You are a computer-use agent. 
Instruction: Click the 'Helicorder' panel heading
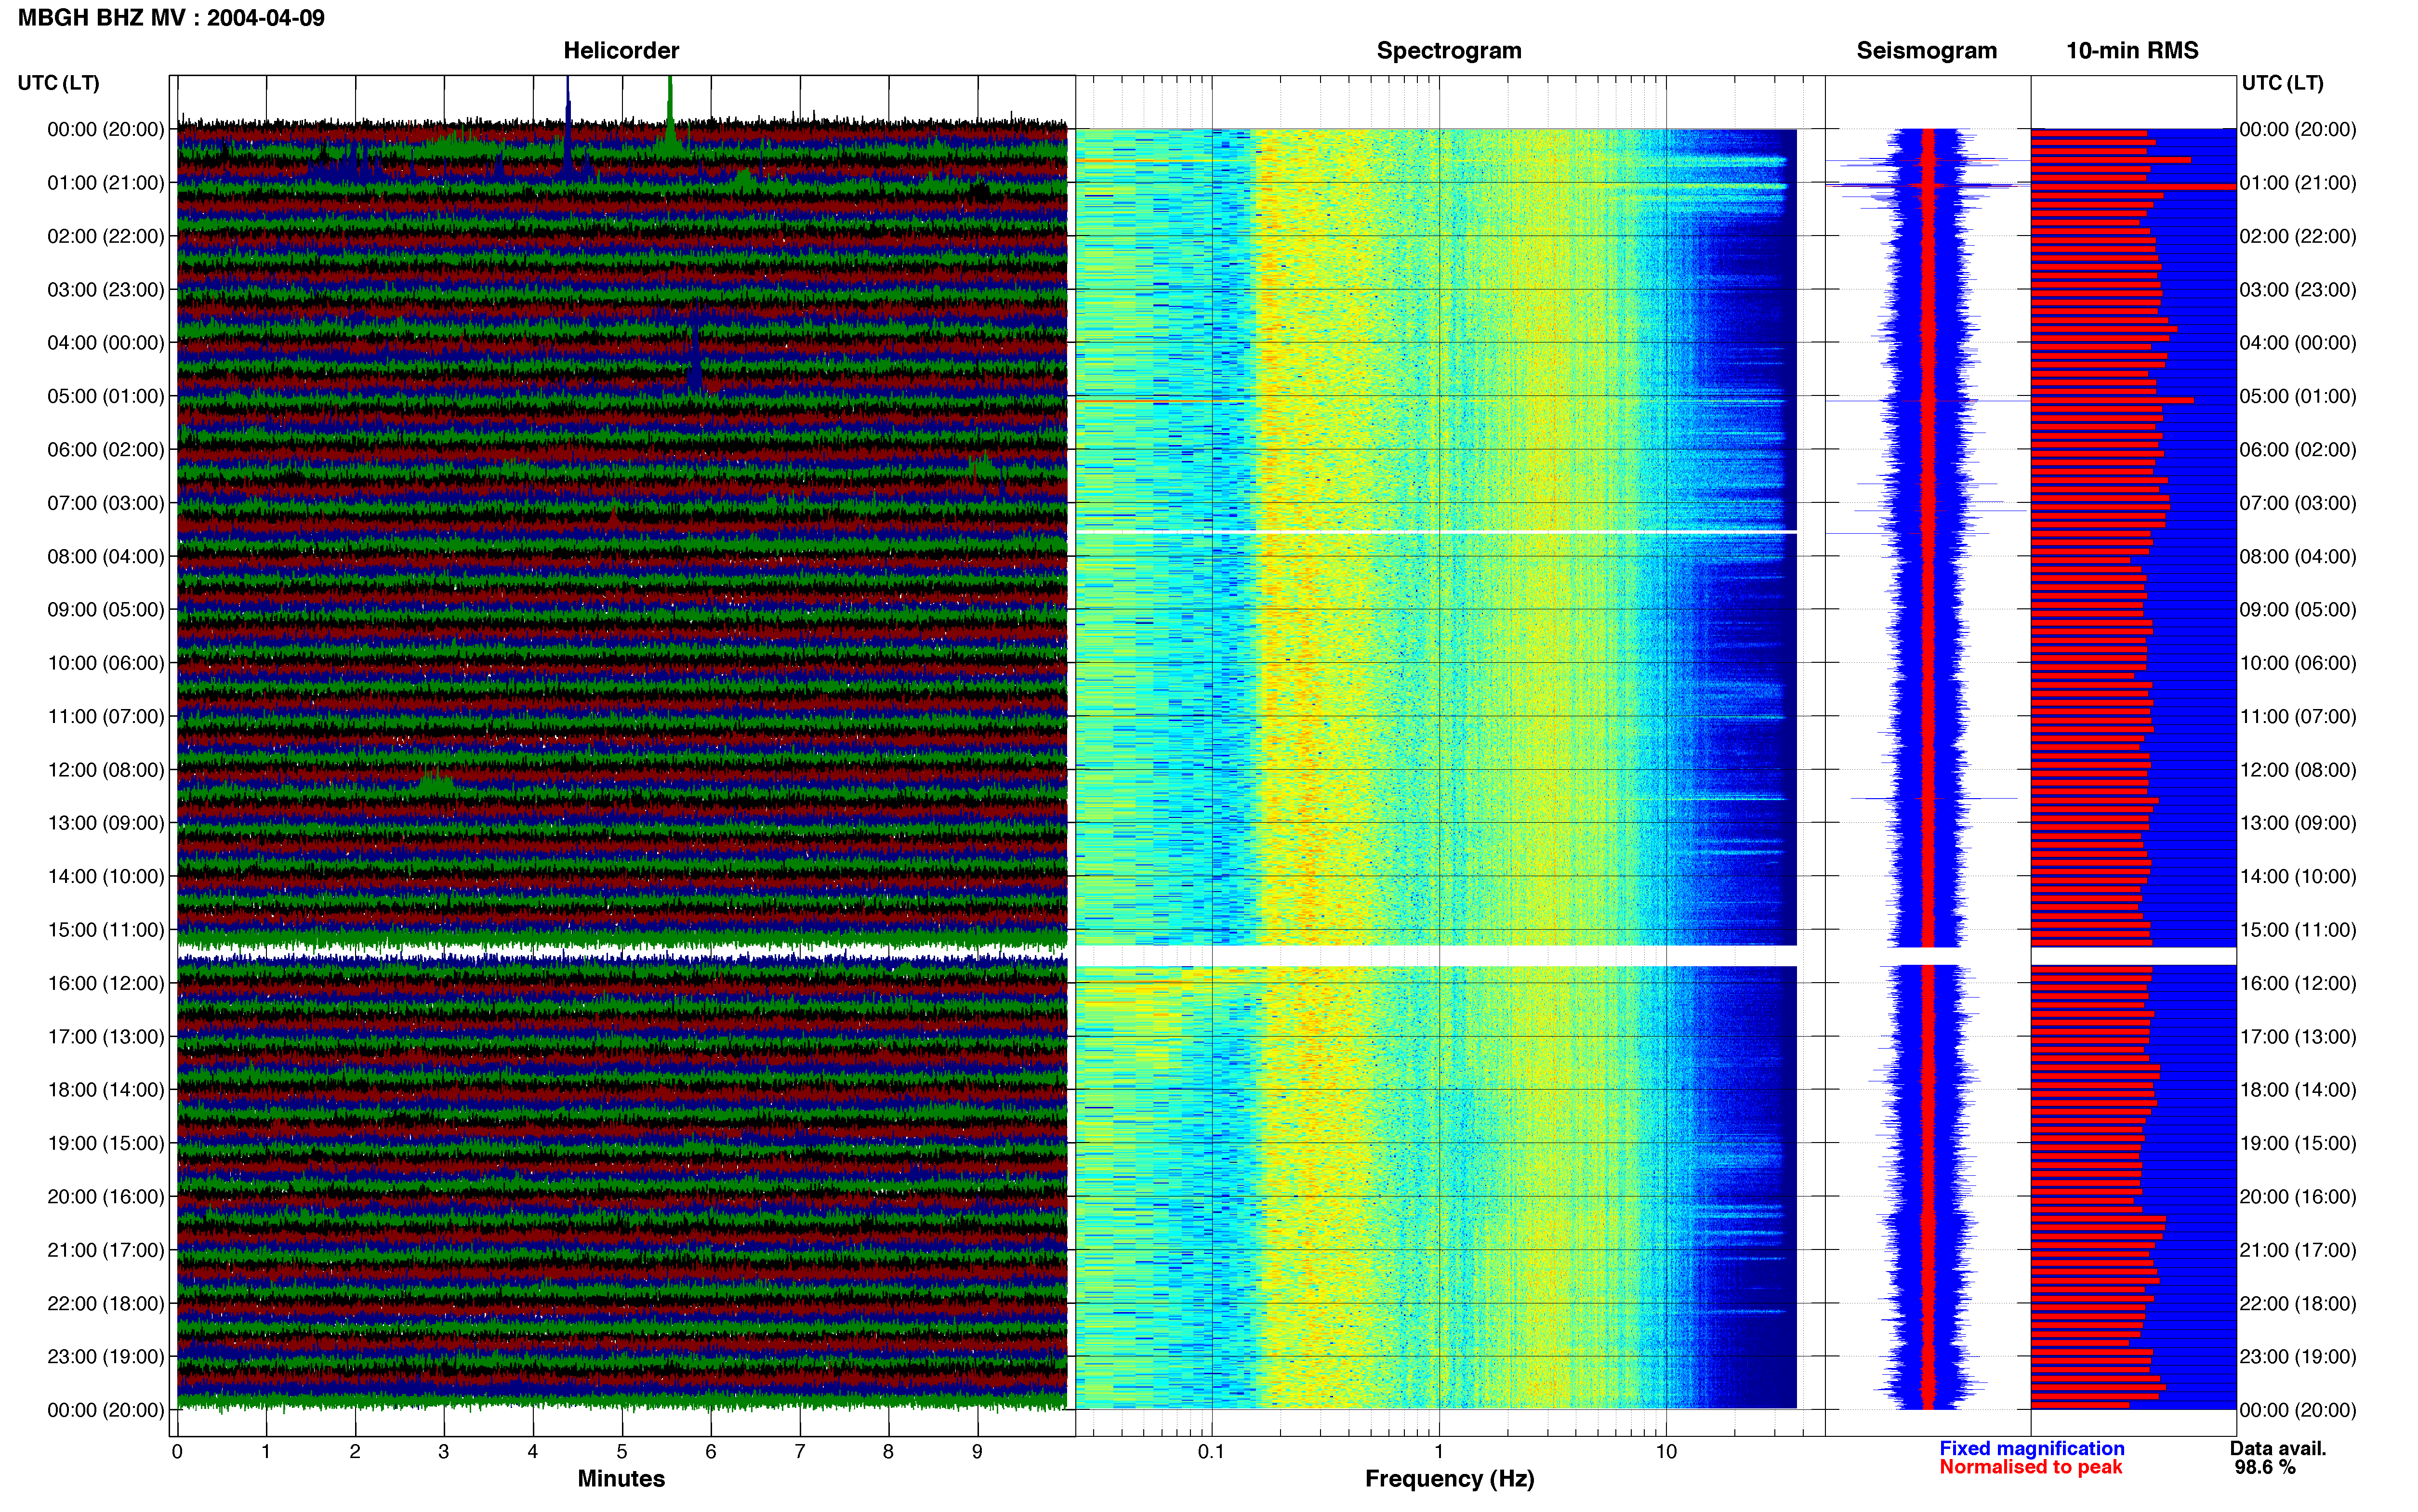tap(621, 51)
